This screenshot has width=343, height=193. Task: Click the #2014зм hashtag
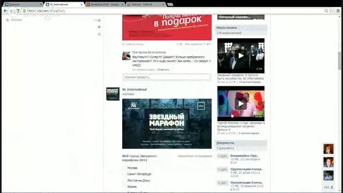click(129, 94)
